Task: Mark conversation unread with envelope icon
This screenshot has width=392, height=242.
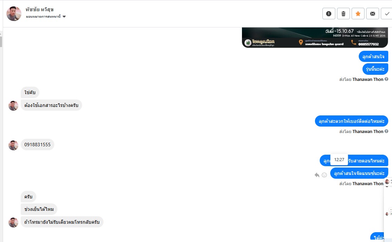Action: [373, 14]
